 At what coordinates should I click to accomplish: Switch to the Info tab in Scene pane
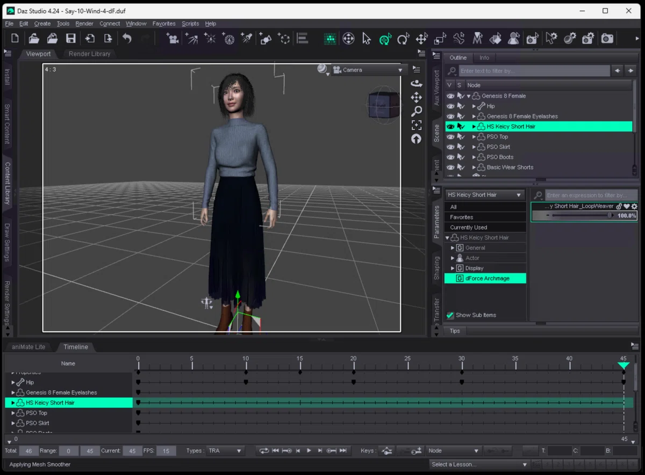pyautogui.click(x=484, y=57)
